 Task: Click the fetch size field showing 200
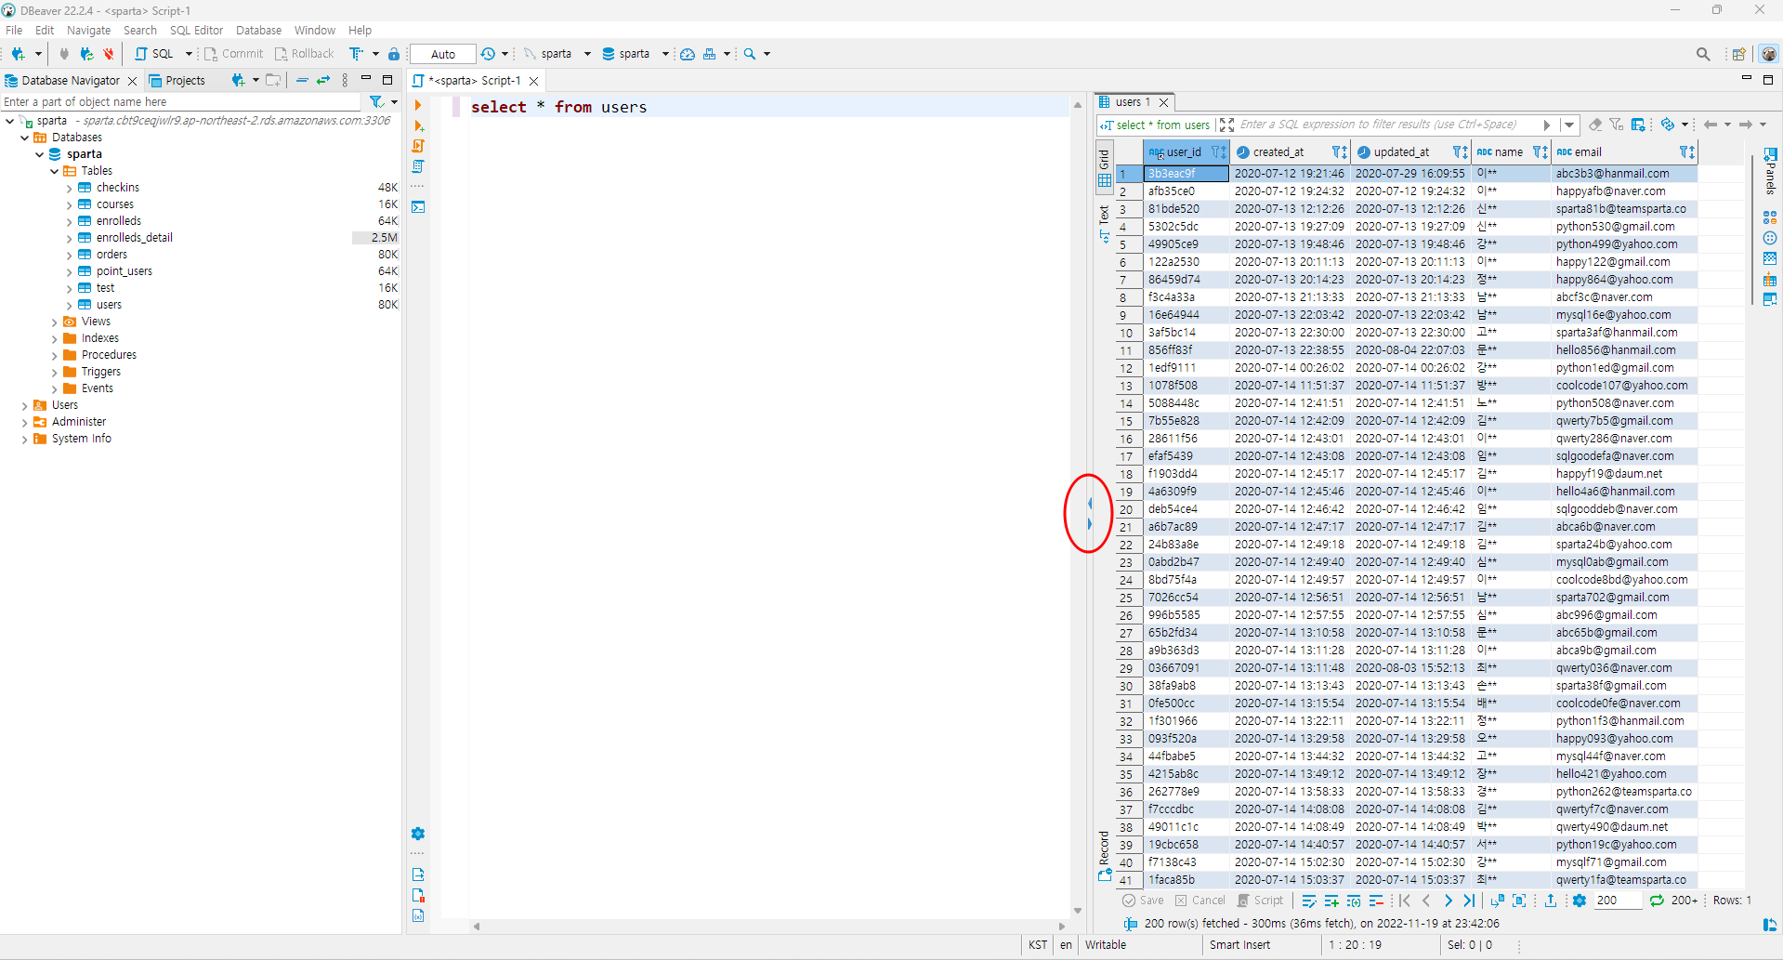coord(1617,901)
